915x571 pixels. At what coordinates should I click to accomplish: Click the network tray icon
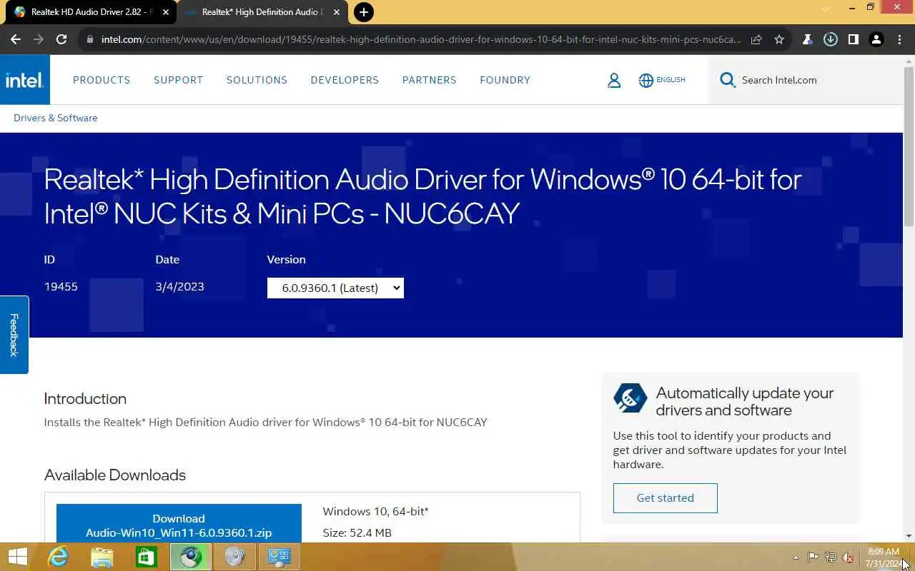(831, 557)
